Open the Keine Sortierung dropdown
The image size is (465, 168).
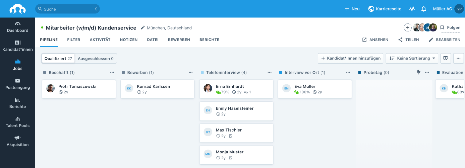(x=412, y=58)
